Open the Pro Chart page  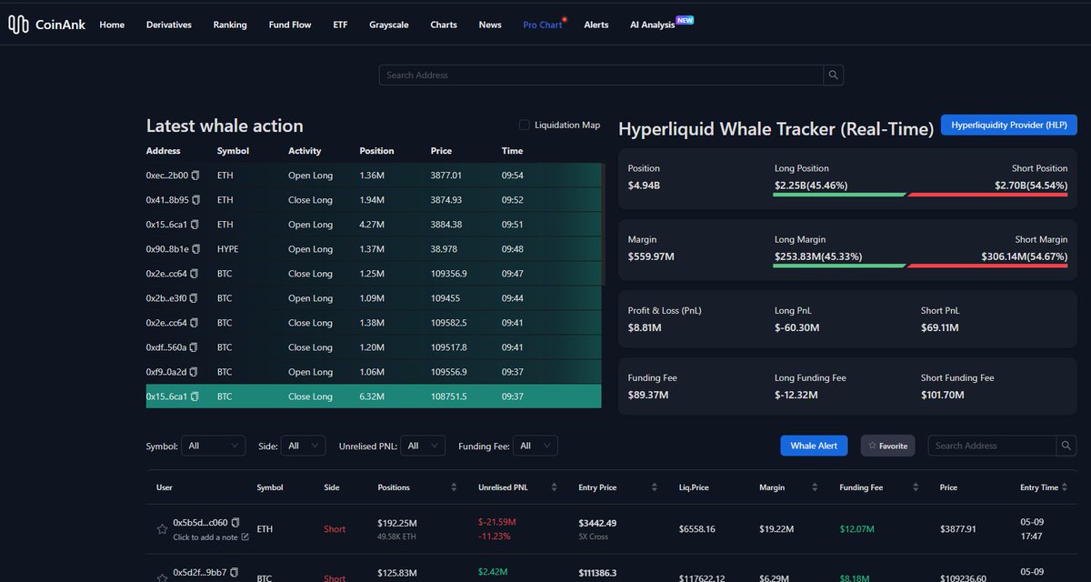[x=543, y=25]
